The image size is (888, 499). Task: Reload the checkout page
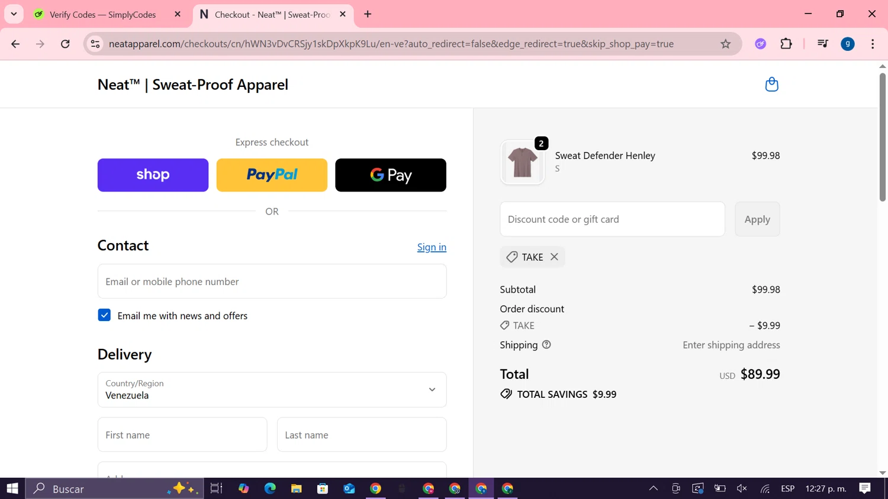click(65, 44)
